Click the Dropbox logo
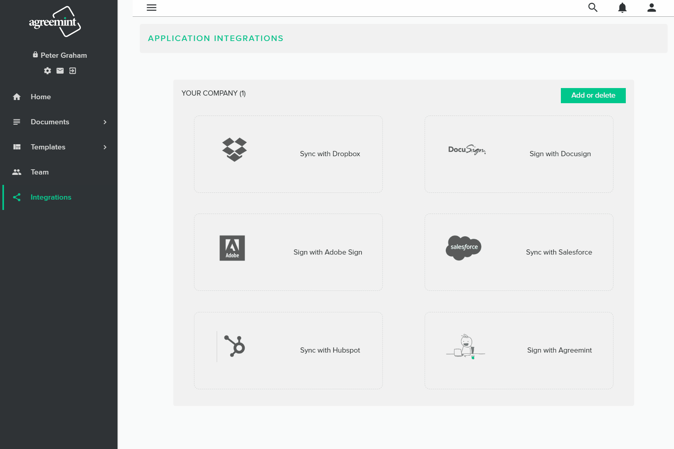This screenshot has height=449, width=674. [235, 150]
